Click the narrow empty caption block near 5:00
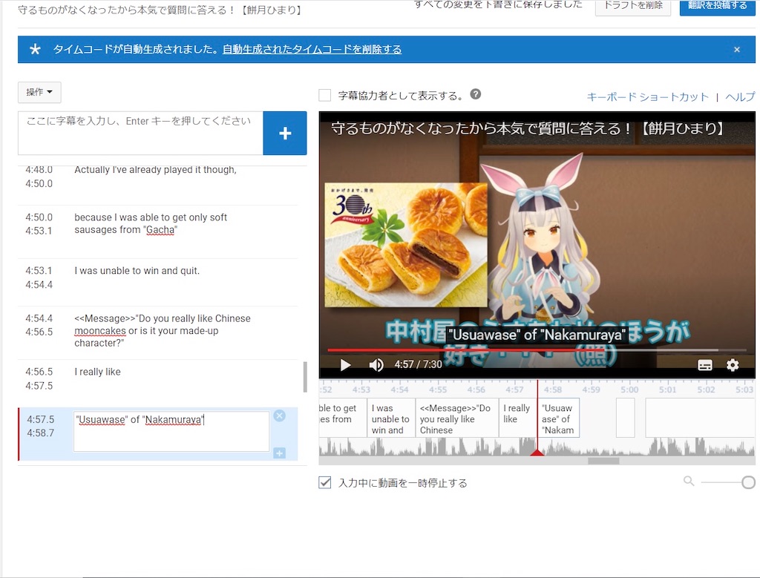 625,418
